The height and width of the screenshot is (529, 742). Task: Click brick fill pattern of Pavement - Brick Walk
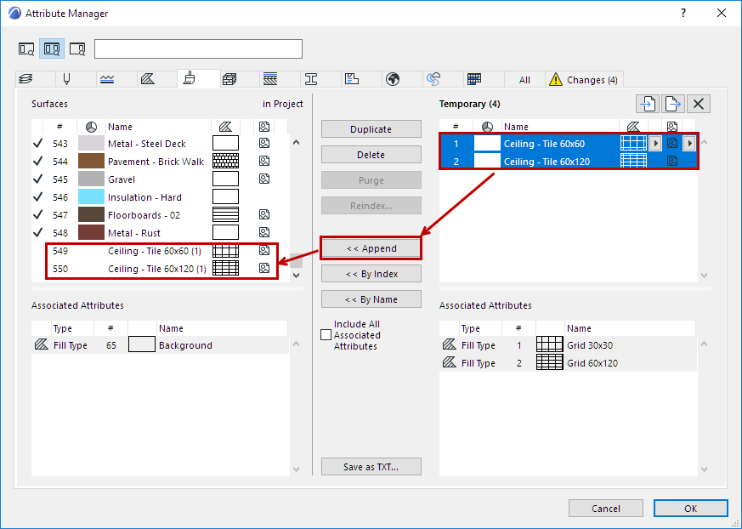coord(226,161)
